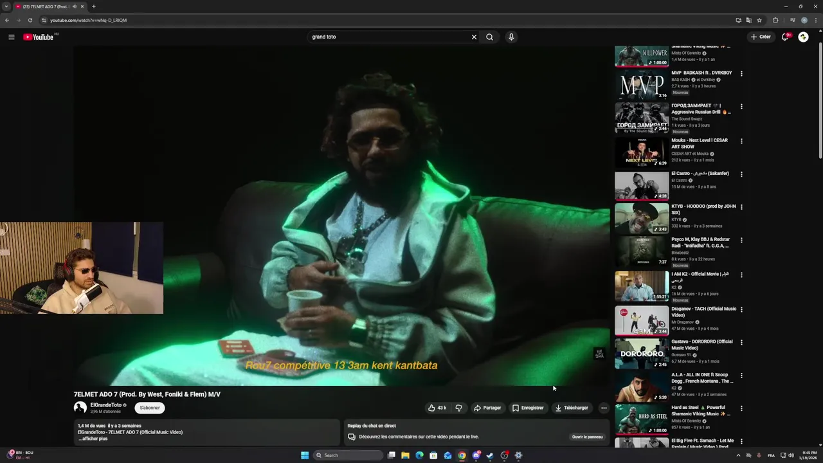823x463 pixels.
Task: Open MVP BADKASH ft. DVRKBOY thumbnail
Action: [642, 84]
